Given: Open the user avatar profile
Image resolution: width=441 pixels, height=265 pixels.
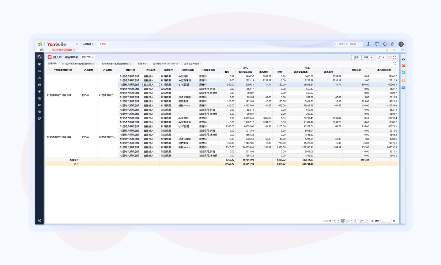Looking at the screenshot, I should 401,44.
